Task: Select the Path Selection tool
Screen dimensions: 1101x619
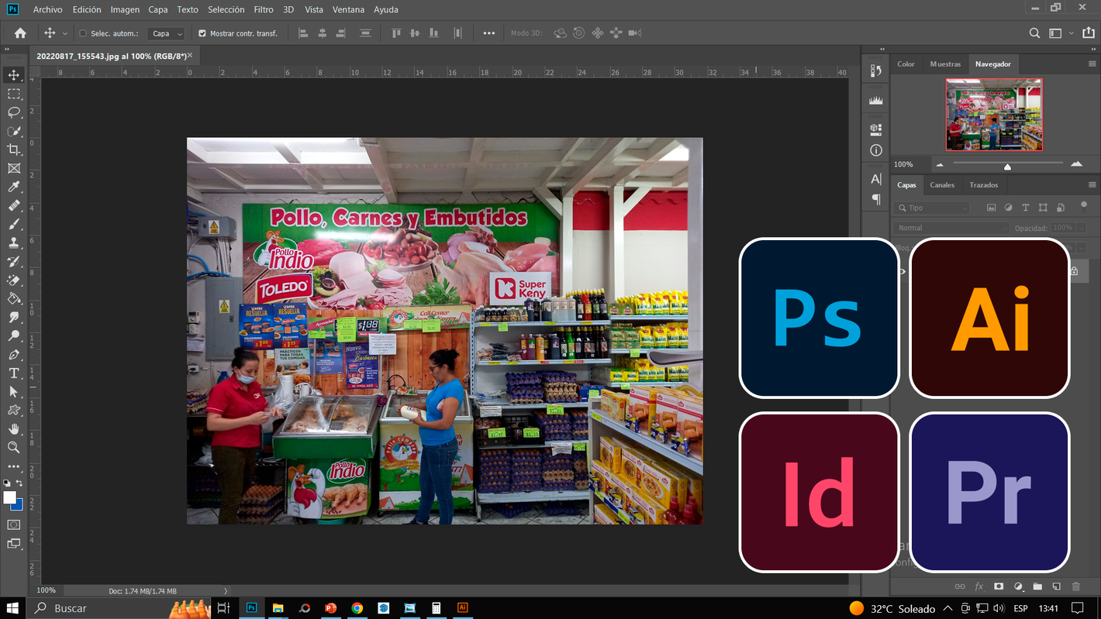Action: [x=14, y=391]
